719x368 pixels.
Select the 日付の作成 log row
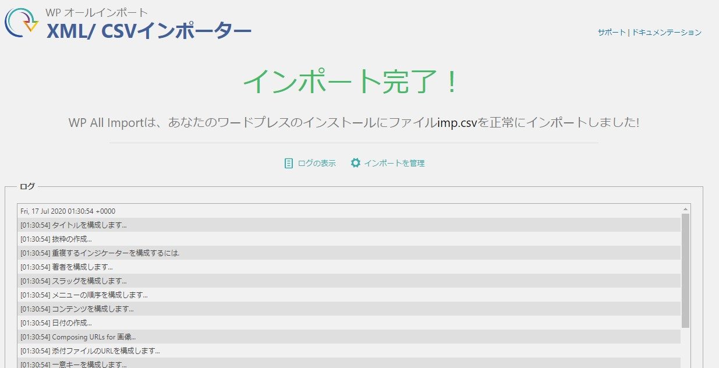pos(349,323)
